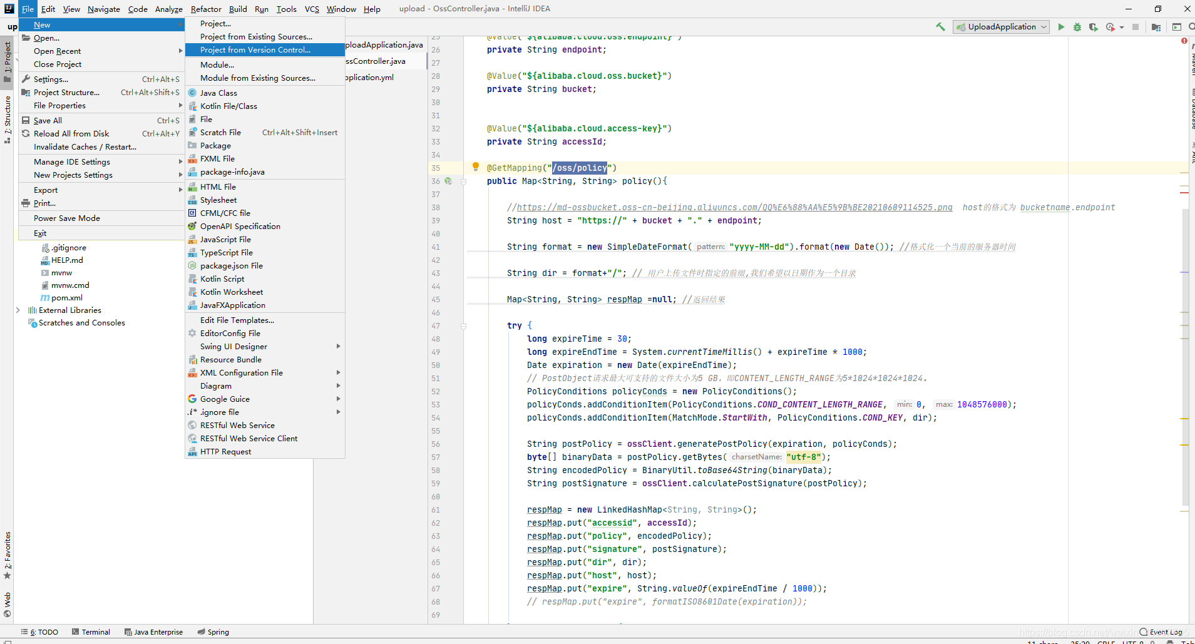Toggle Power Save Mode
The image size is (1195, 644).
[101, 218]
